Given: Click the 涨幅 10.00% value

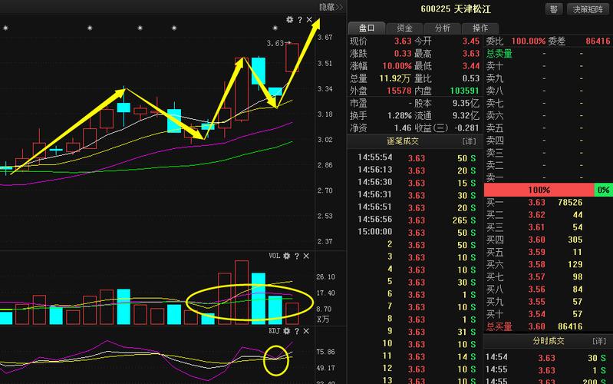Looking at the screenshot, I should (x=397, y=66).
